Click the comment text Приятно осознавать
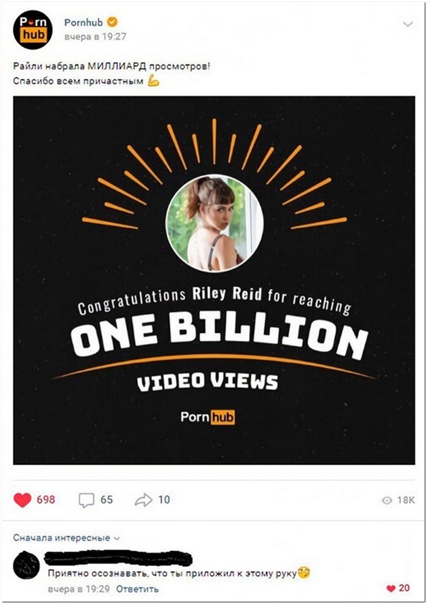The image size is (427, 604). point(172,574)
